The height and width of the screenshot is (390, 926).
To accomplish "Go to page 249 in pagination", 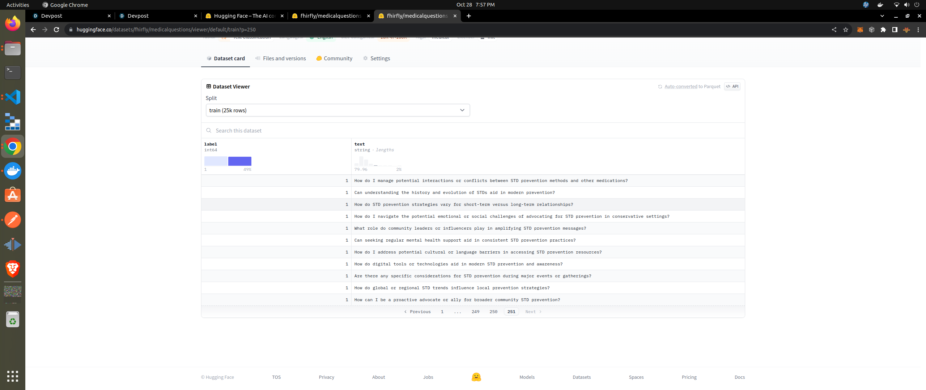I will pos(475,312).
